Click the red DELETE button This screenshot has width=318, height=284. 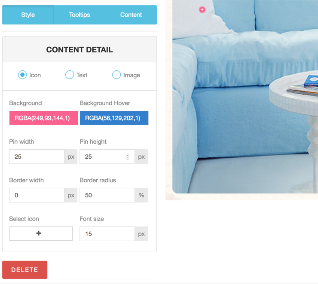tap(25, 269)
